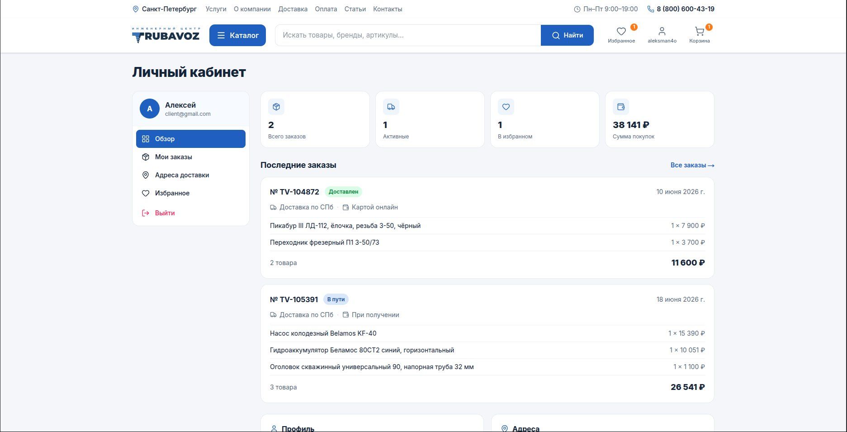Click the aleksman4o user profile icon

[x=662, y=31]
